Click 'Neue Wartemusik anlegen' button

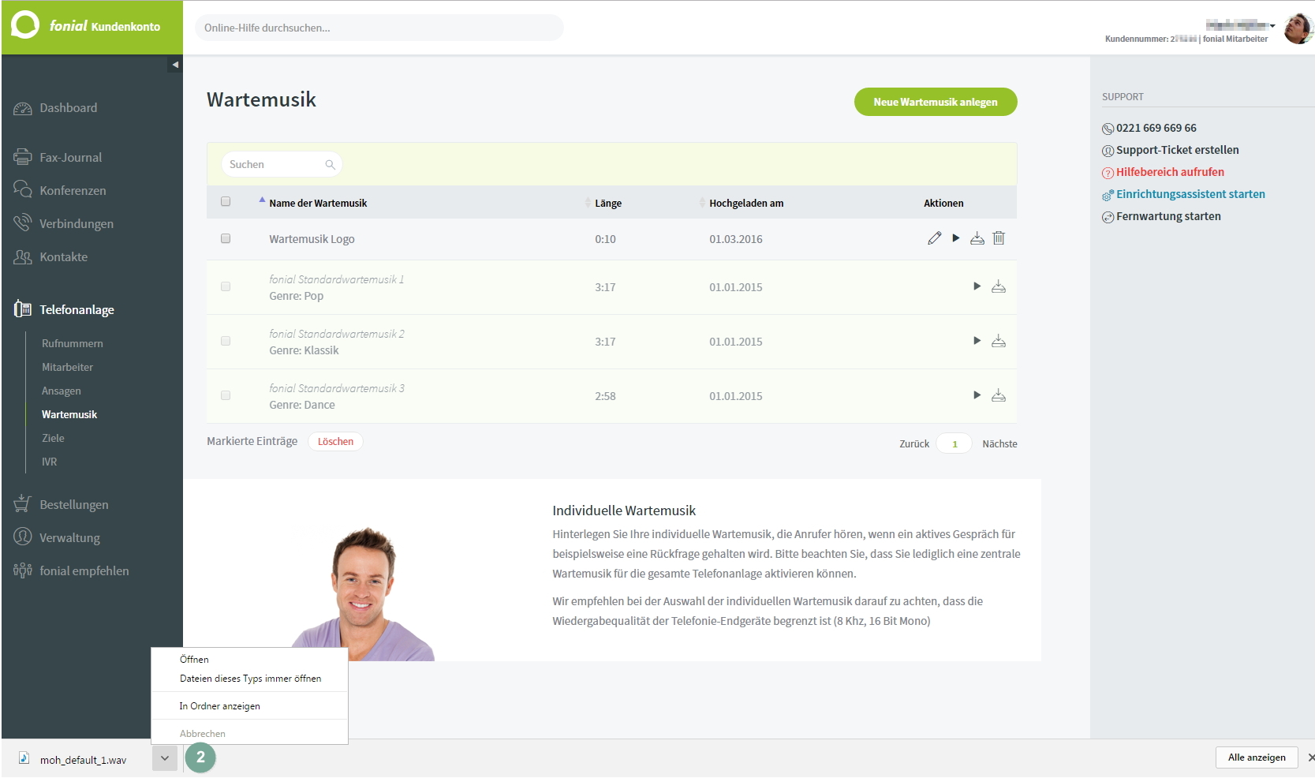(x=936, y=102)
